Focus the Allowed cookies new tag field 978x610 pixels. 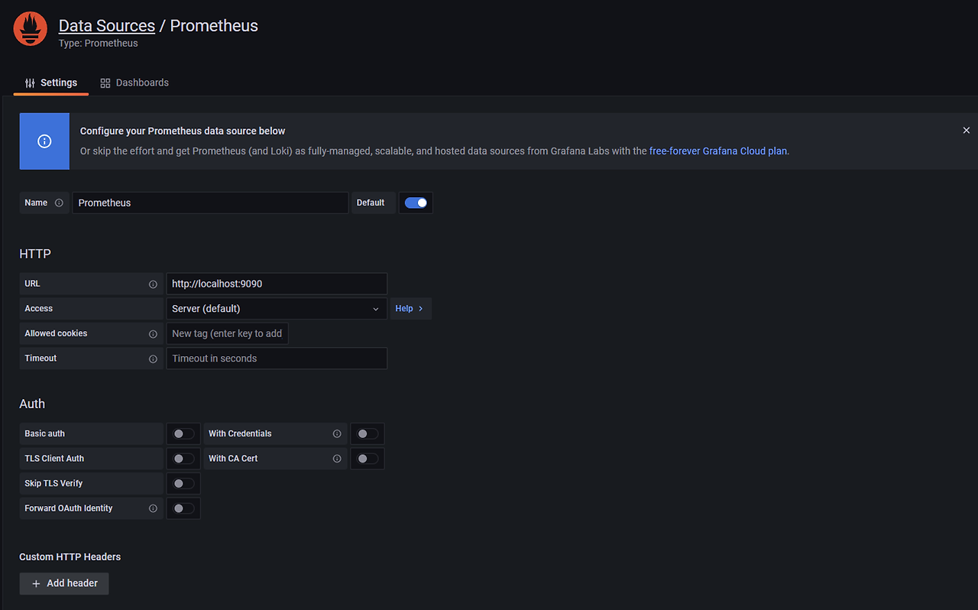[227, 333]
